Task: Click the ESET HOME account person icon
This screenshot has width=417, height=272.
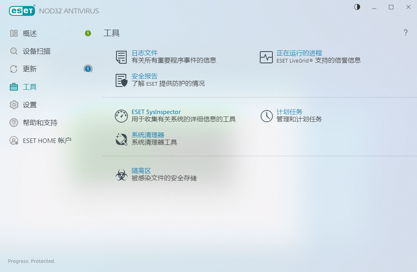Action: point(14,140)
